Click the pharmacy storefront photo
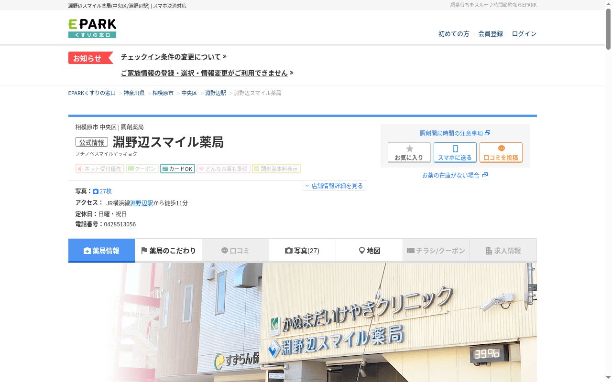Viewport: 612px width, 382px height. pyautogui.click(x=303, y=322)
